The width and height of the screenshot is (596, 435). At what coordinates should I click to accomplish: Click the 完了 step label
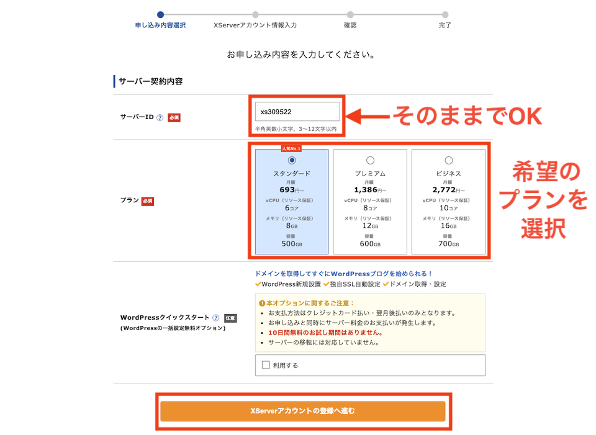[445, 25]
